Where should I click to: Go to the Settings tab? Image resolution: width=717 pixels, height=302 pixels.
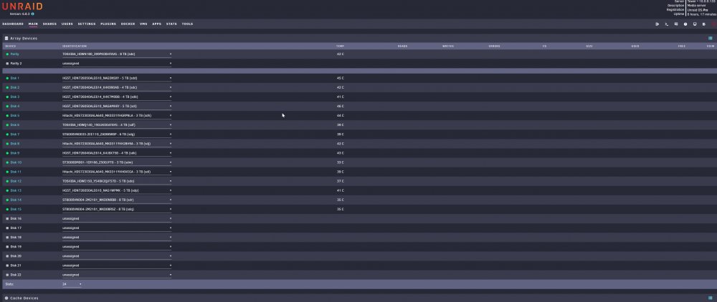87,24
